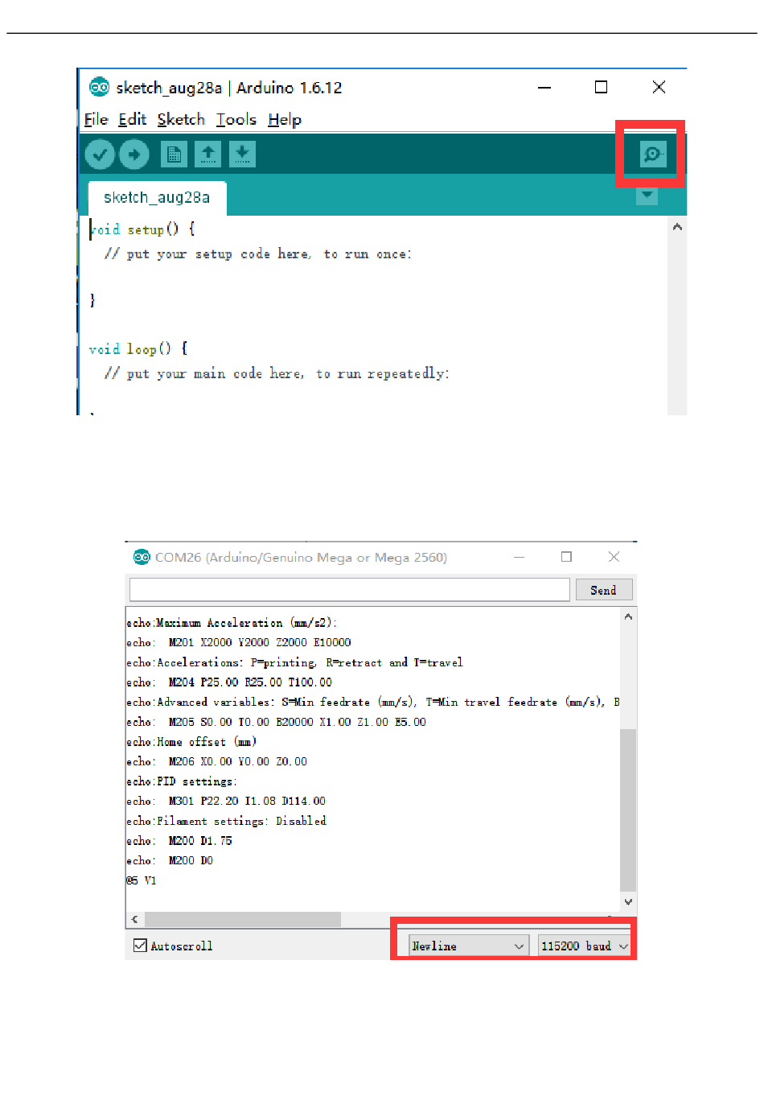Select the sketch_aug28a tab
764x1117 pixels.
(x=157, y=198)
